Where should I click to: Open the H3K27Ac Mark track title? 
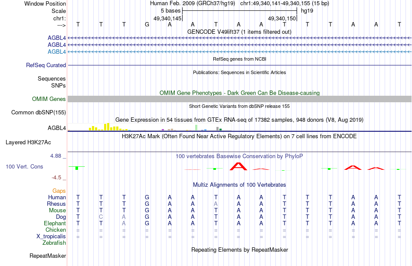[x=239, y=136]
